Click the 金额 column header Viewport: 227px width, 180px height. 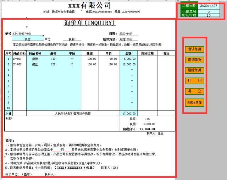click(128, 53)
